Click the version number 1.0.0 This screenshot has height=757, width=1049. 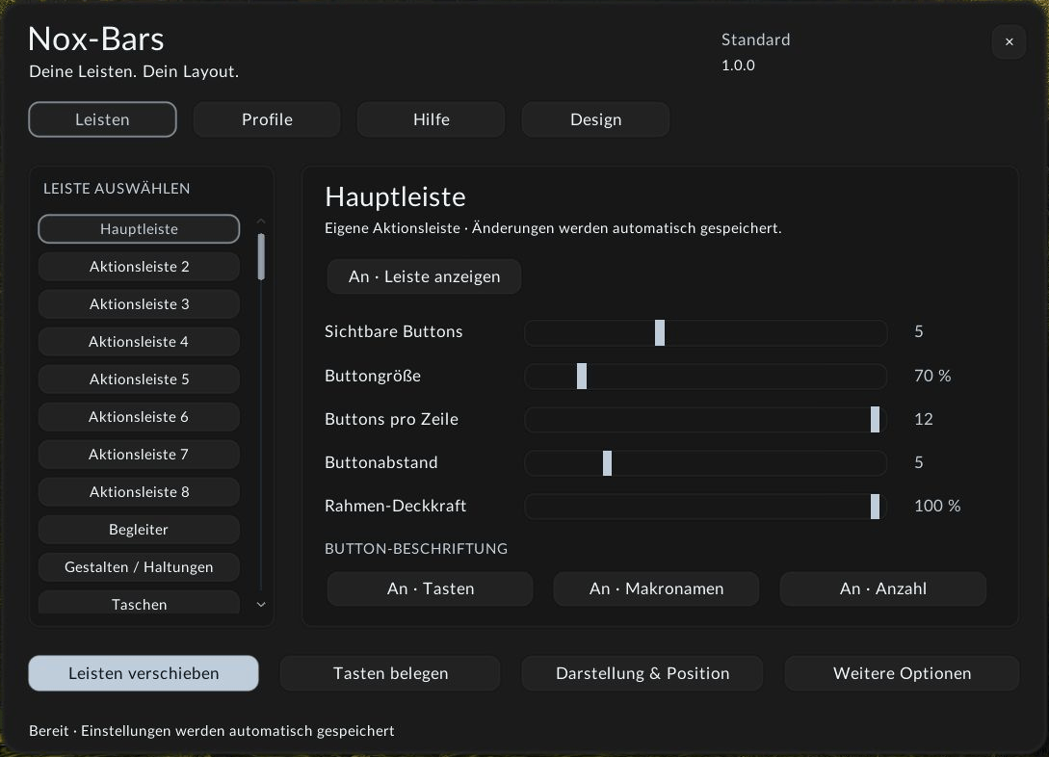738,65
